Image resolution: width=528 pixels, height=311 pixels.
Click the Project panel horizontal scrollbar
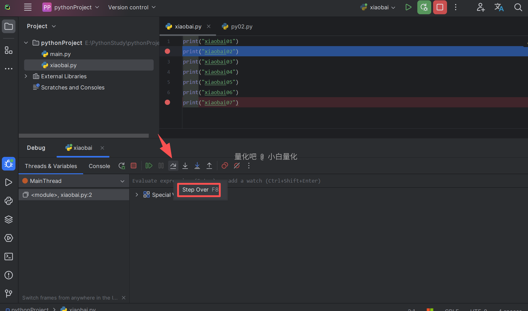[83, 136]
